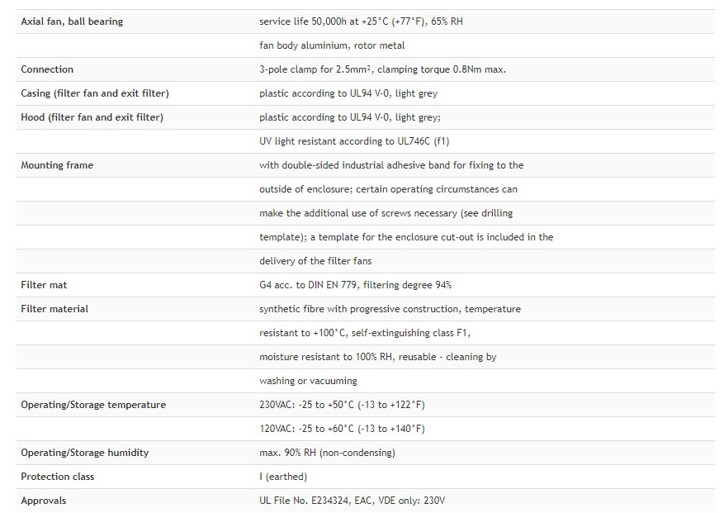Image resolution: width=724 pixels, height=513 pixels.
Task: Click the 'Filter material' label
Action: 54,309
